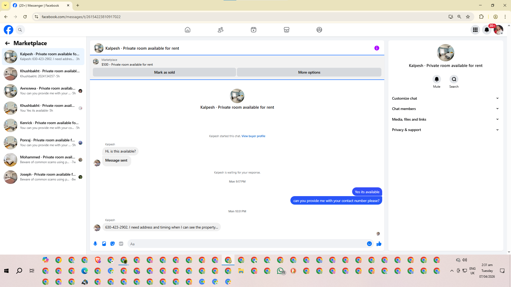Send a thumbs-up like
The height and width of the screenshot is (287, 511).
(379, 244)
